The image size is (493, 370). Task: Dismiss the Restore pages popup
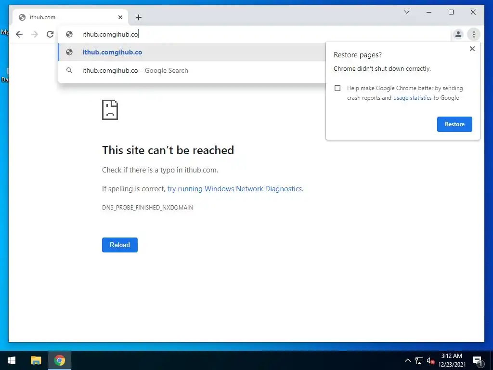[472, 49]
